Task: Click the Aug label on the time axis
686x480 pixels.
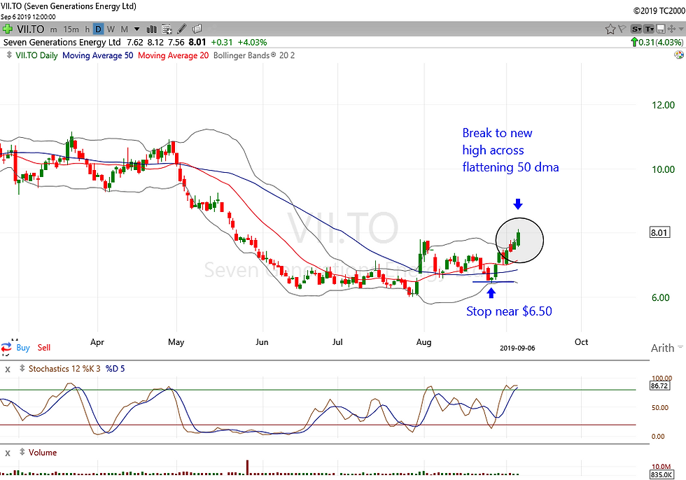Action: 423,342
